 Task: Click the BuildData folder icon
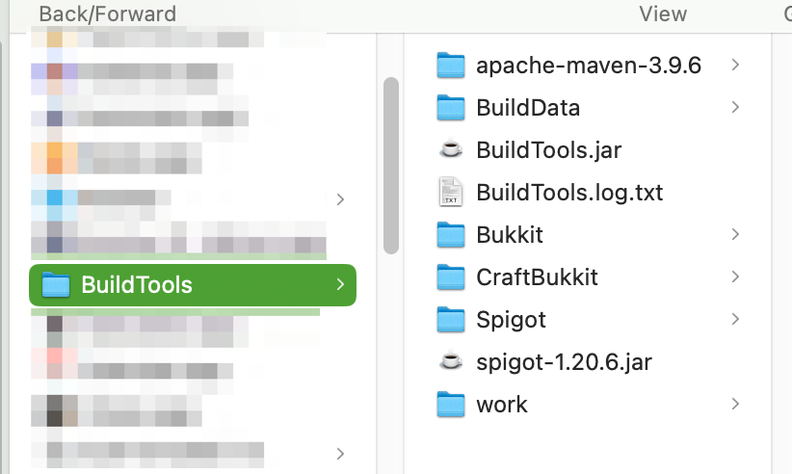coord(451,107)
